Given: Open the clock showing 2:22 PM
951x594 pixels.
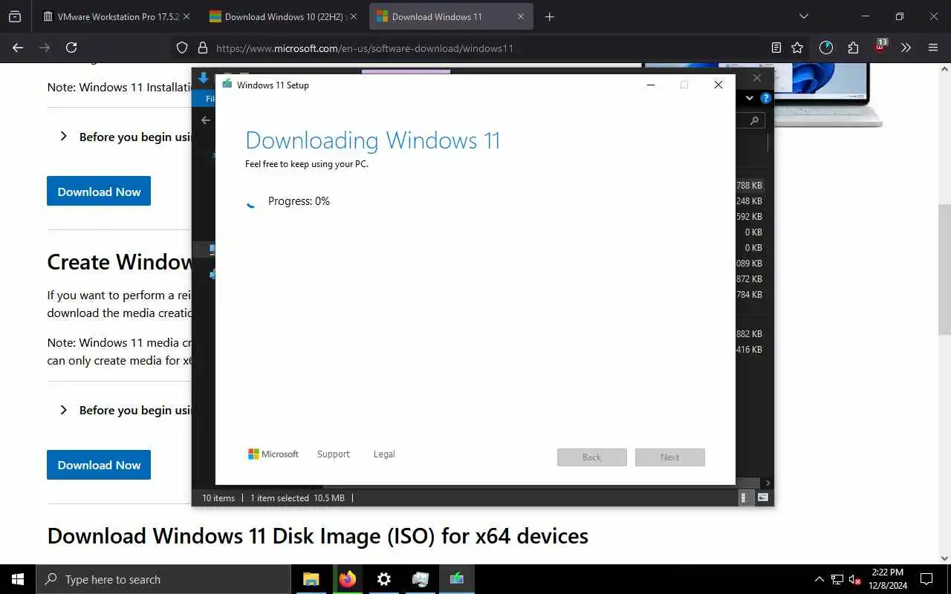Looking at the screenshot, I should pyautogui.click(x=887, y=579).
